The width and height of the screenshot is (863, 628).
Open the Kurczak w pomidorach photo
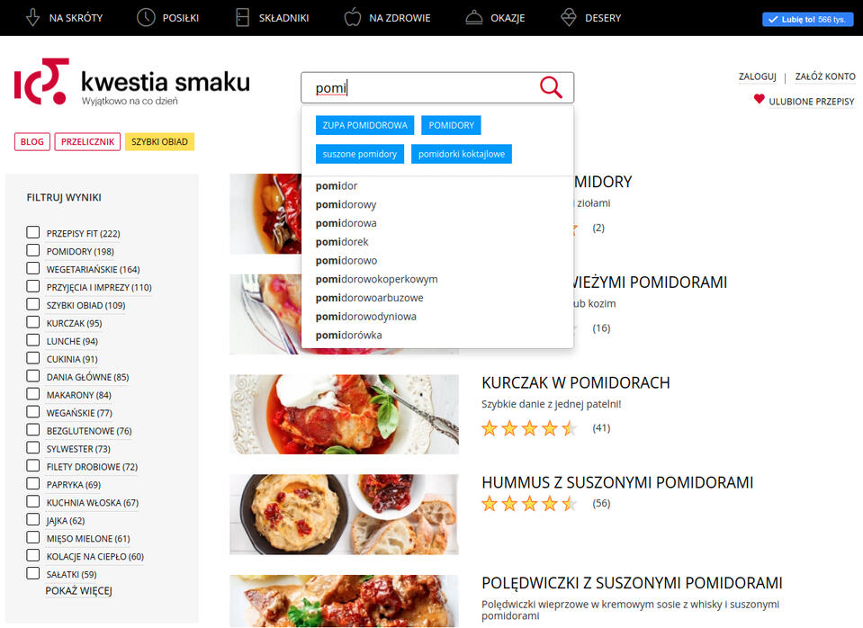click(344, 414)
